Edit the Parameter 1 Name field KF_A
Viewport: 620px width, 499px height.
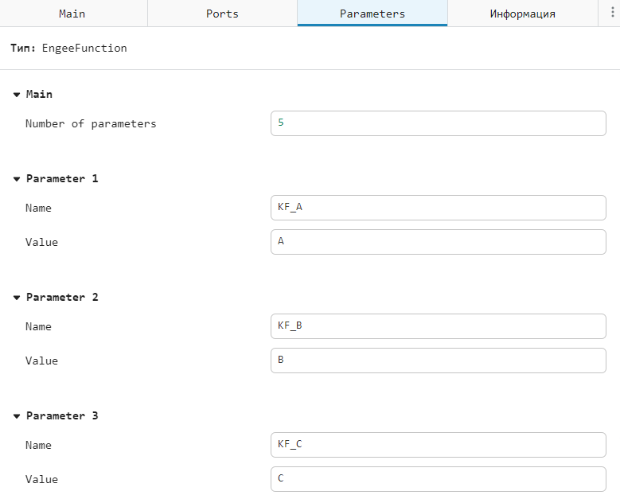(x=438, y=208)
